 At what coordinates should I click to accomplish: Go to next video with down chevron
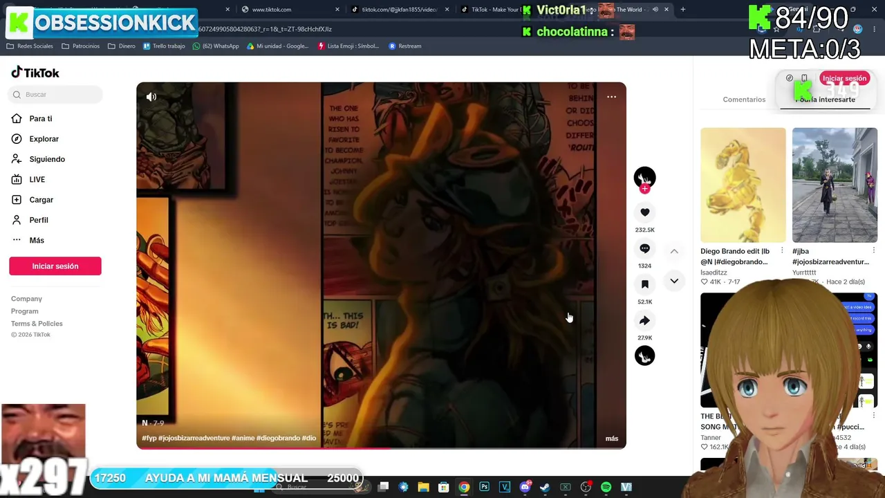[x=674, y=281]
